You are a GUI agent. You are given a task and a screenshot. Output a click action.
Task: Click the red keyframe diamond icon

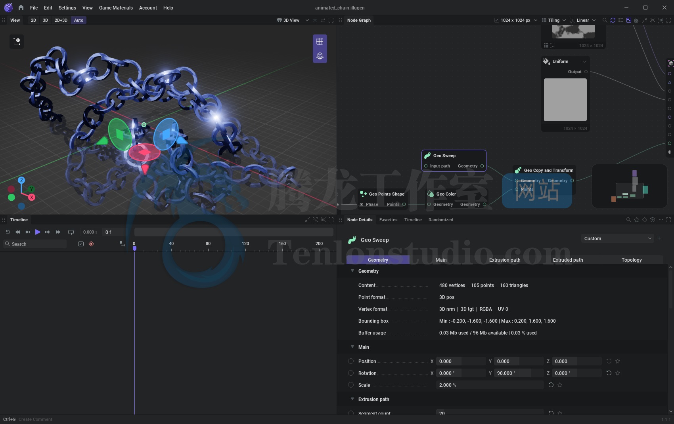point(91,244)
